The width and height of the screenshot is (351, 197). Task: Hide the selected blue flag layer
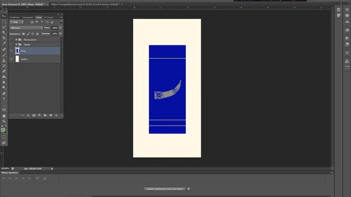click(12, 51)
